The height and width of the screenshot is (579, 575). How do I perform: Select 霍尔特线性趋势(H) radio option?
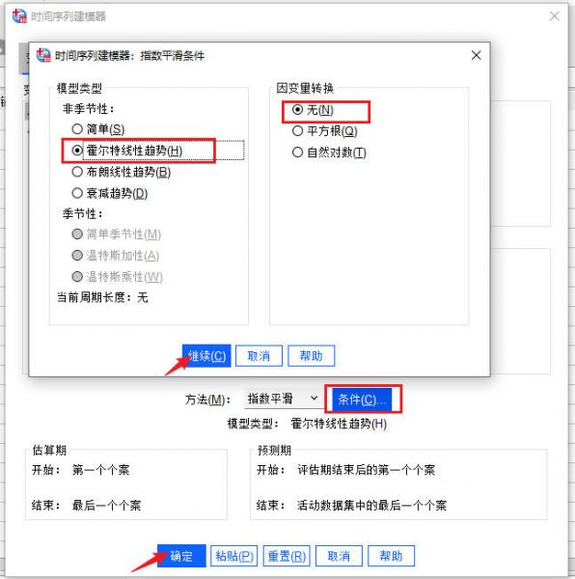127,151
